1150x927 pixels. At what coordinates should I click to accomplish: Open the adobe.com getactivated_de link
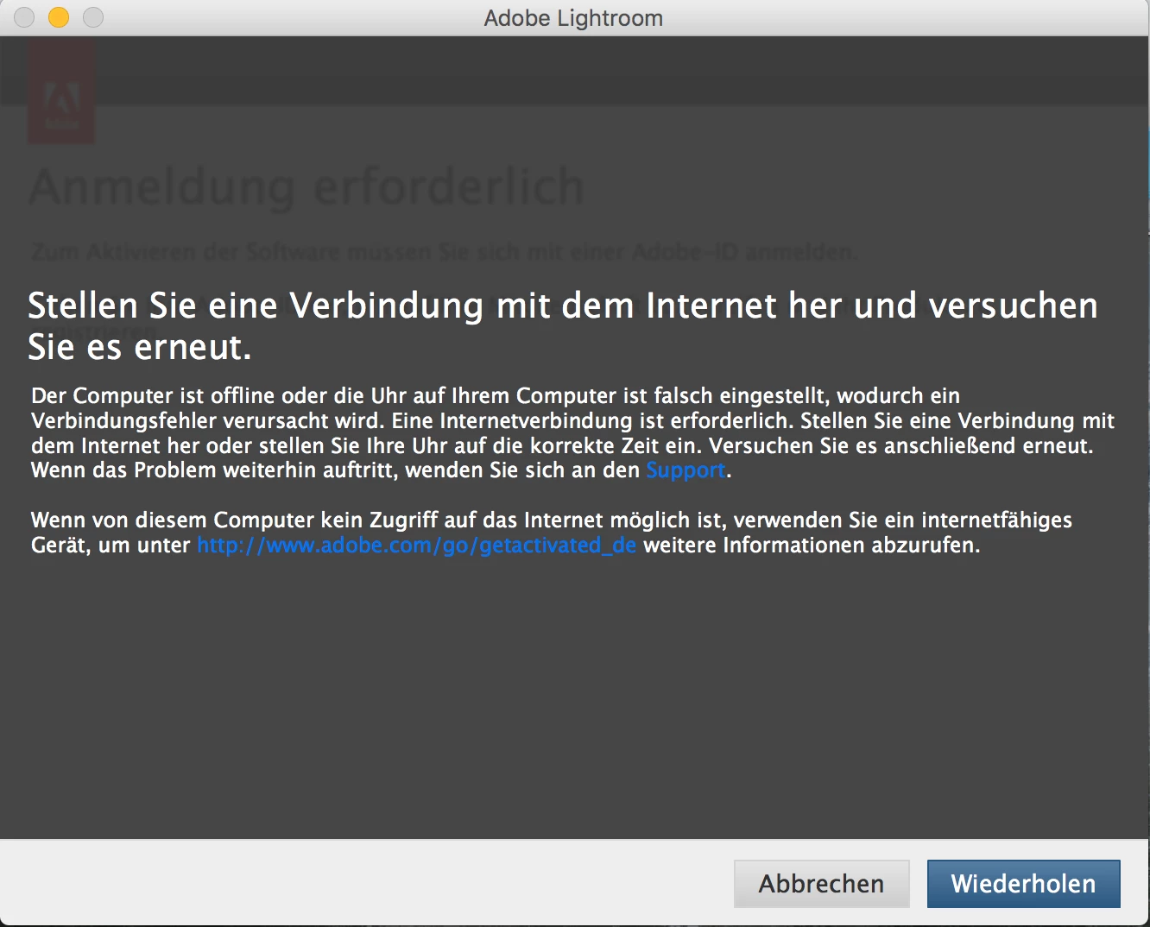coord(416,545)
